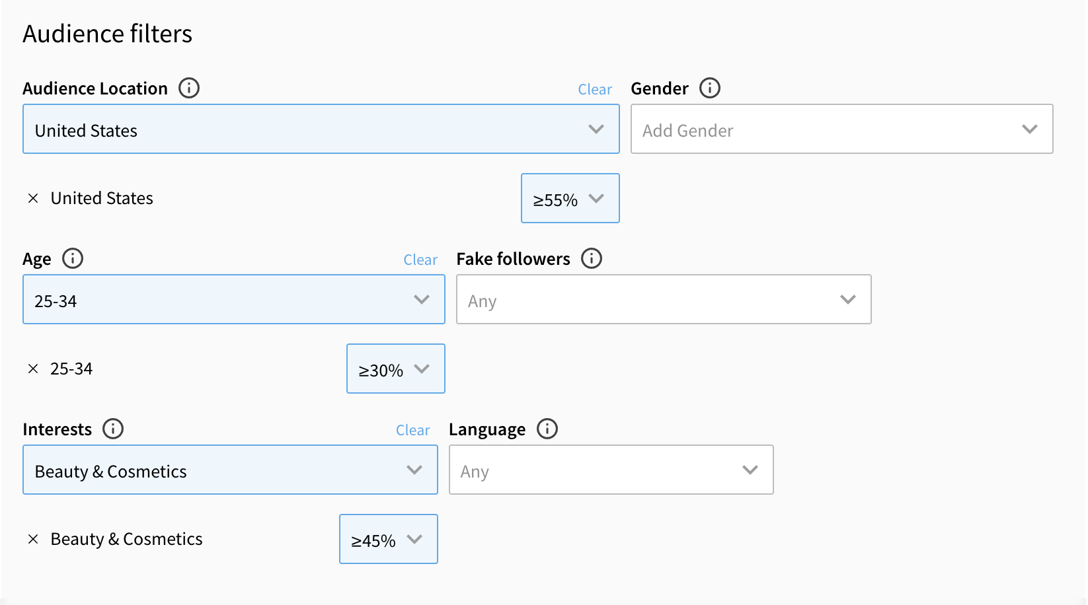Remove the Beauty & Cosmetics interest
This screenshot has height=605, width=1088.
pyautogui.click(x=33, y=539)
